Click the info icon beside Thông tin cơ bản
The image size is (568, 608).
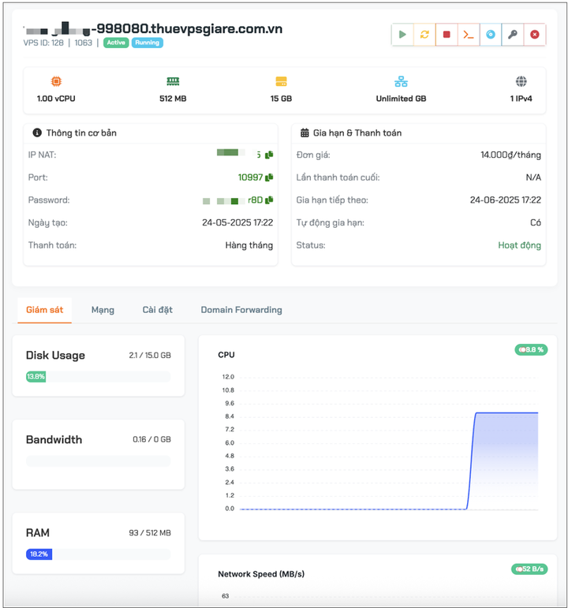(37, 132)
